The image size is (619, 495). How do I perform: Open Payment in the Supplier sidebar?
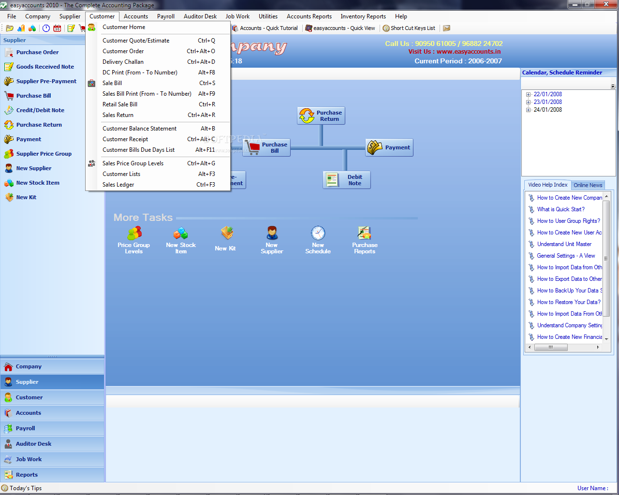[29, 139]
